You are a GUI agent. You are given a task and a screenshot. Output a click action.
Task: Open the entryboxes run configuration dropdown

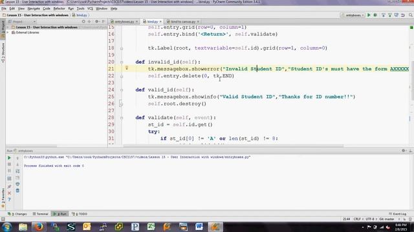pos(353,15)
